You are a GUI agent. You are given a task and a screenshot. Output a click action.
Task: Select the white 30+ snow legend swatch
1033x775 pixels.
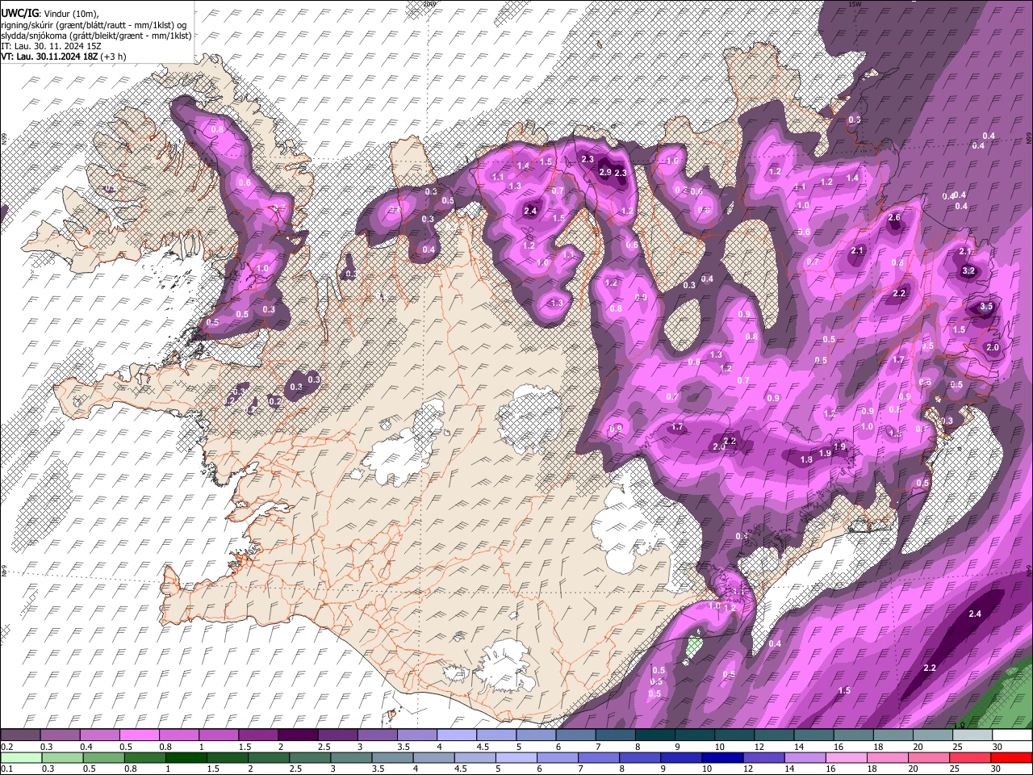point(1011,735)
